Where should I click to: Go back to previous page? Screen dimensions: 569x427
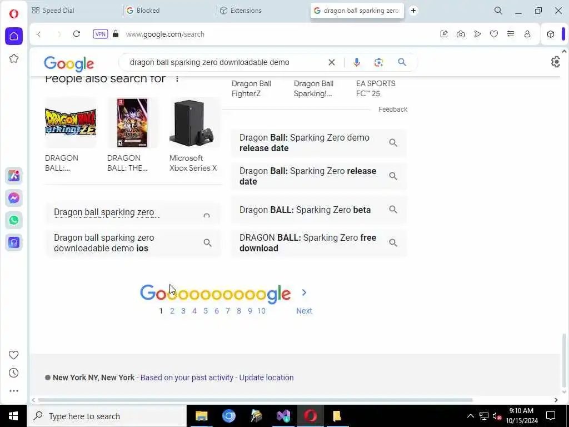point(39,34)
